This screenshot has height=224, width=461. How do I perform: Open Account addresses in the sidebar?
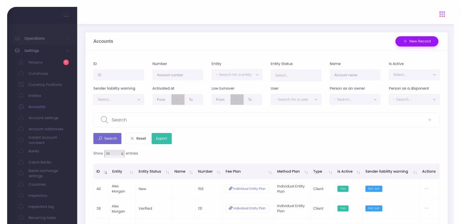click(x=46, y=129)
